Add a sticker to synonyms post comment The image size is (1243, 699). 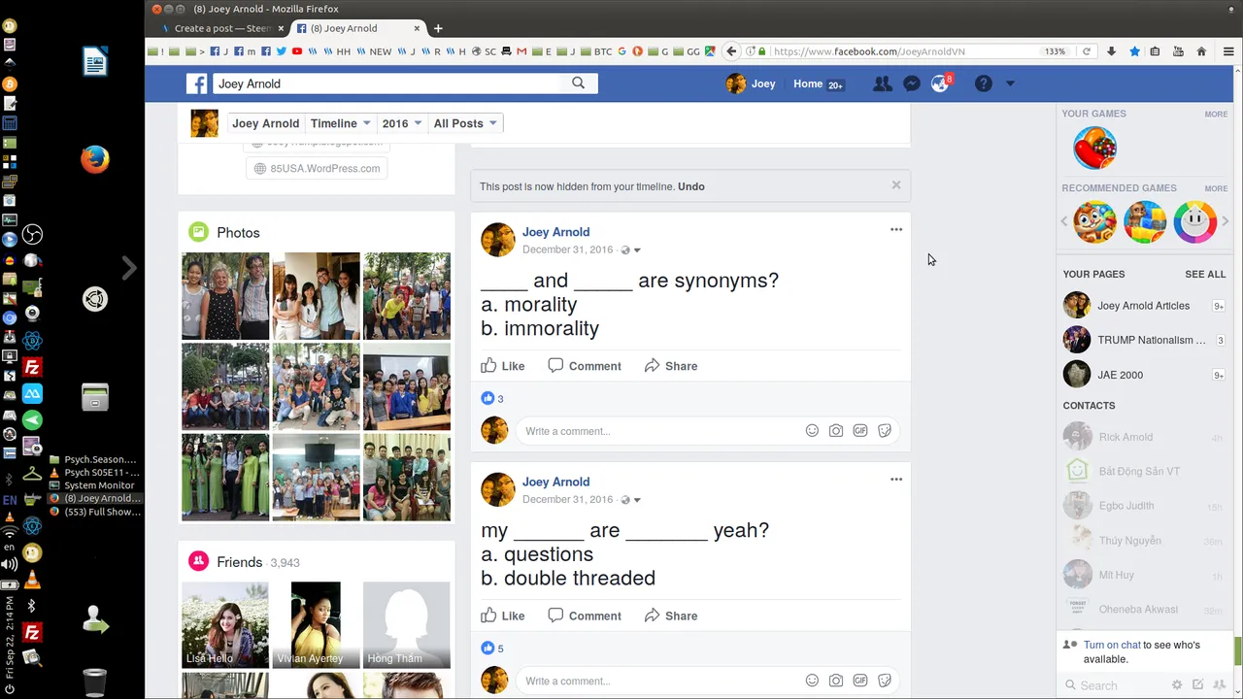[885, 431]
